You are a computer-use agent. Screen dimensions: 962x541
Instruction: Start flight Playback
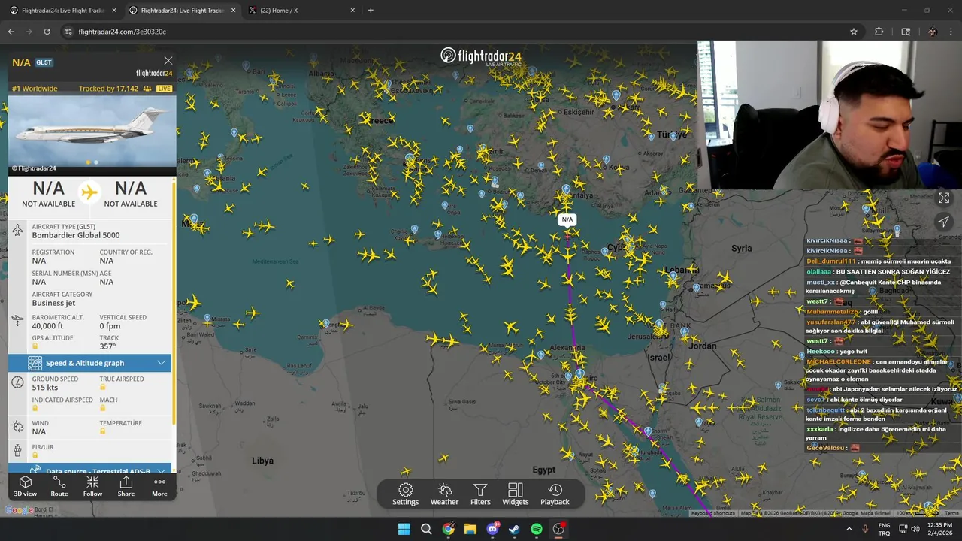click(x=555, y=494)
